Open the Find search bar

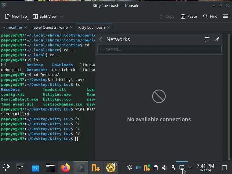pyautogui.click(x=210, y=16)
